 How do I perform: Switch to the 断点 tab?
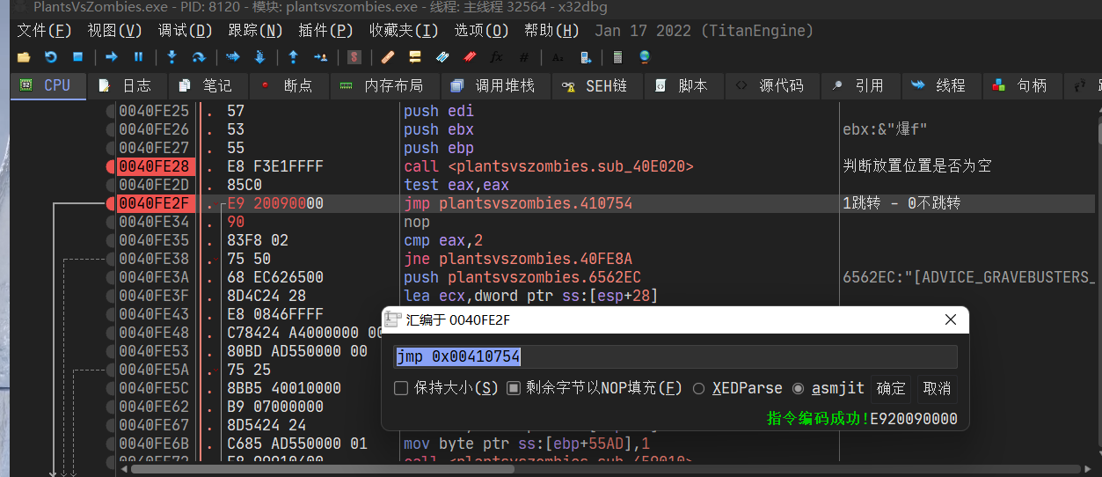click(x=288, y=85)
